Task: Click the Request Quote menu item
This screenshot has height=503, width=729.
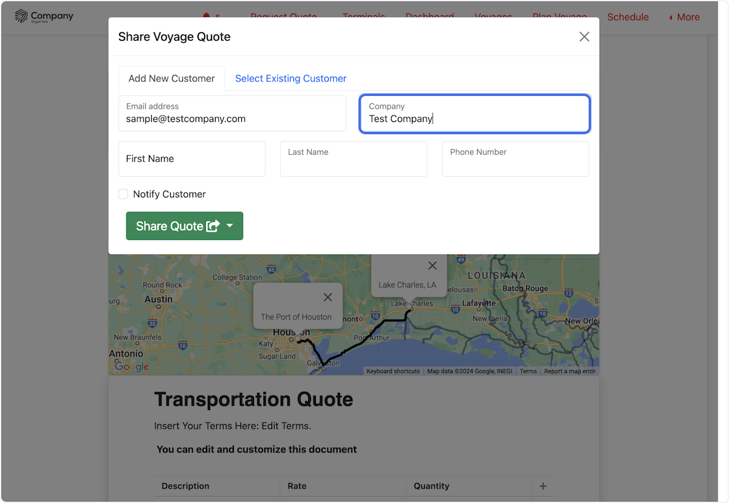Action: click(284, 17)
